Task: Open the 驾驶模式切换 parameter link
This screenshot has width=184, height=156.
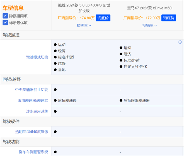Action: [37, 57]
